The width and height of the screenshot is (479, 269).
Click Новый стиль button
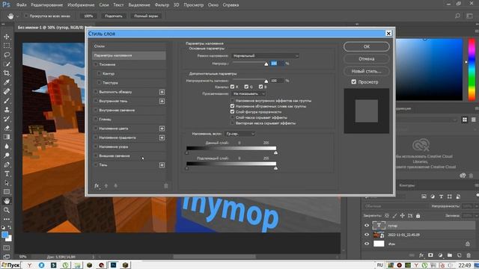366,71
